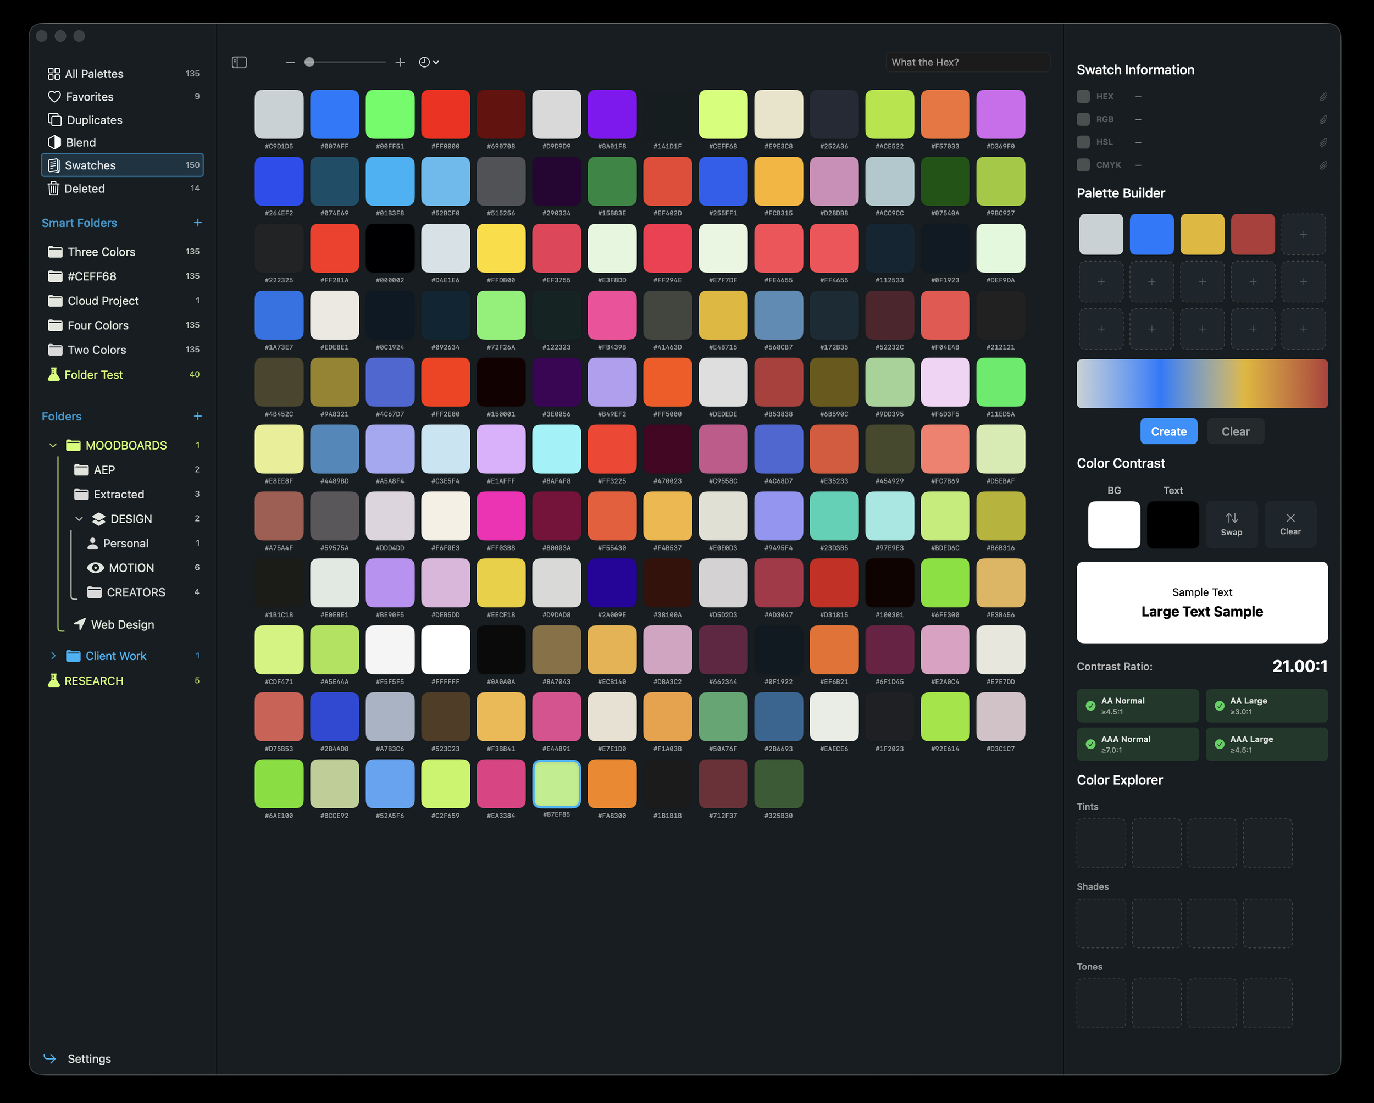Open the clock sort dropdown
Image resolution: width=1374 pixels, height=1103 pixels.
click(x=429, y=62)
